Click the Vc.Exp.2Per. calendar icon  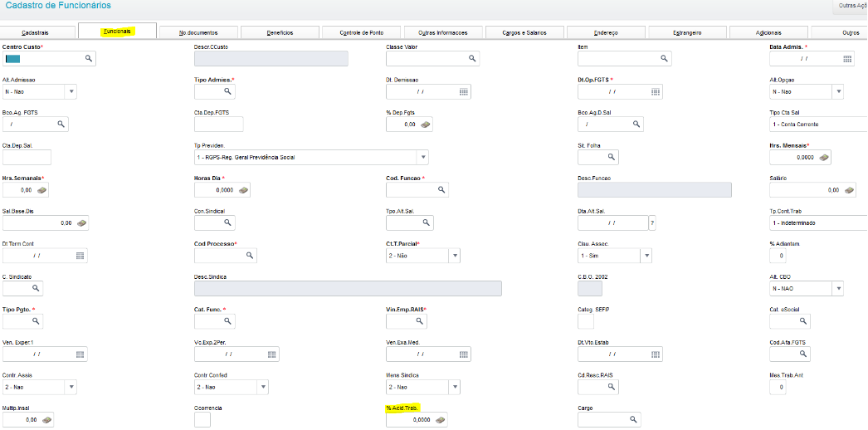point(271,354)
